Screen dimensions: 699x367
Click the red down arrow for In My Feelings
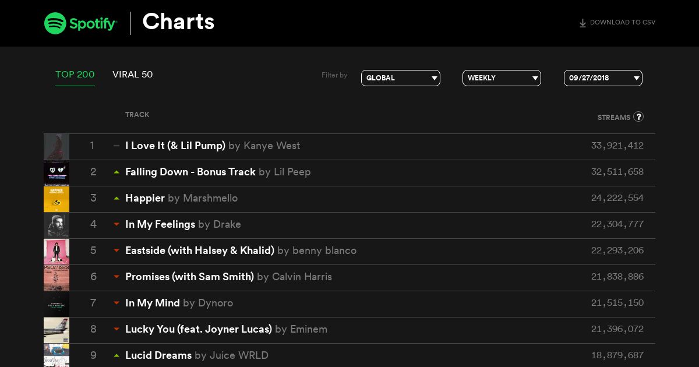point(116,224)
